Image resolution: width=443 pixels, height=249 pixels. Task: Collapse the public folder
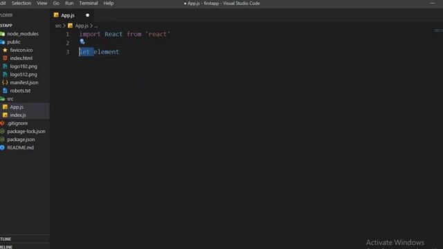pyautogui.click(x=14, y=42)
